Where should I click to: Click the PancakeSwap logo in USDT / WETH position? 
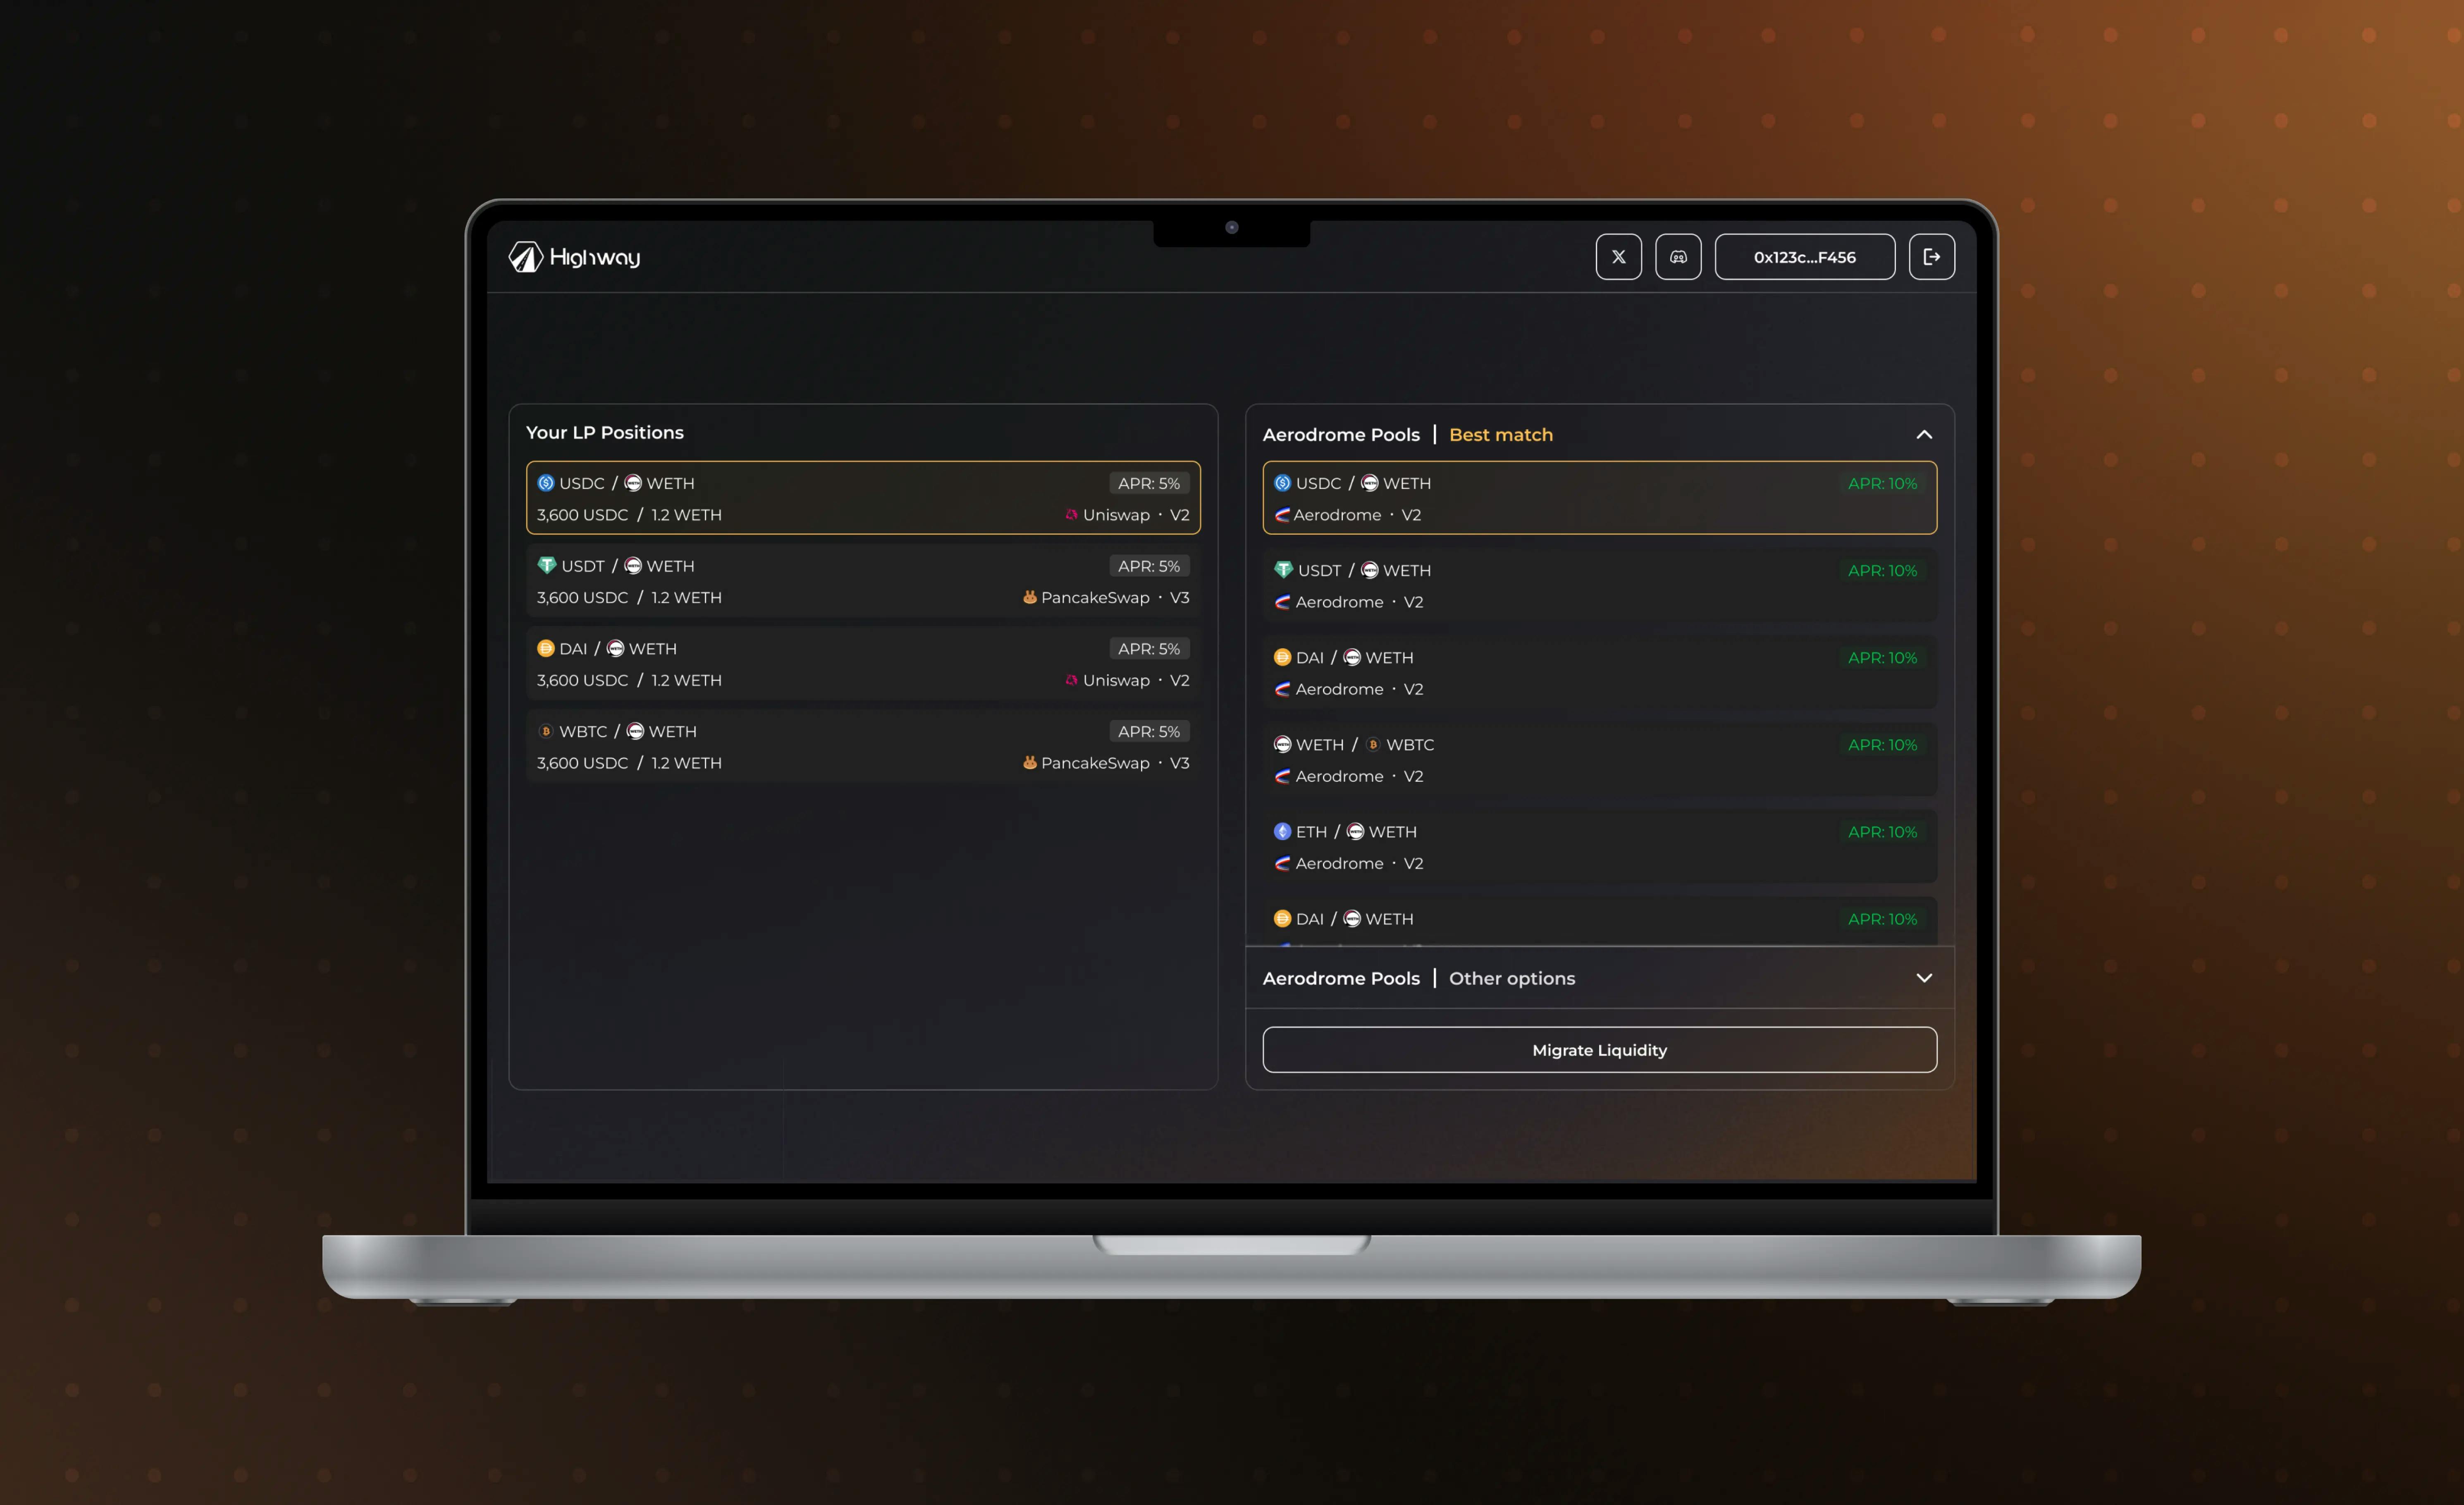tap(1029, 597)
